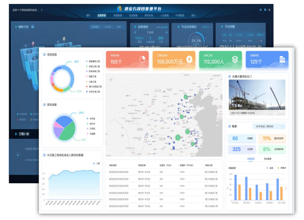The image size is (304, 220).
Task: Click round arrow icon in 工程计划 panel
Action: pos(18,154)
